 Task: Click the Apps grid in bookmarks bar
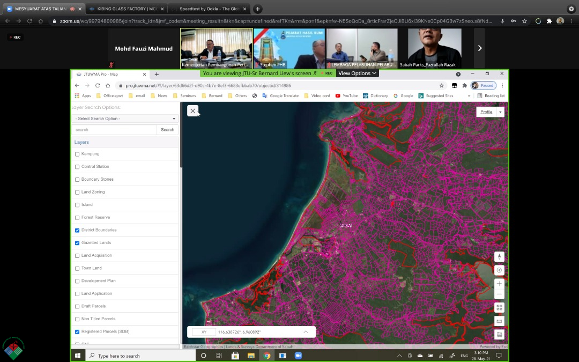click(x=83, y=95)
